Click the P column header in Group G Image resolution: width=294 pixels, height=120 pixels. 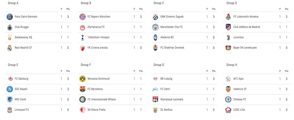(x=207, y=71)
